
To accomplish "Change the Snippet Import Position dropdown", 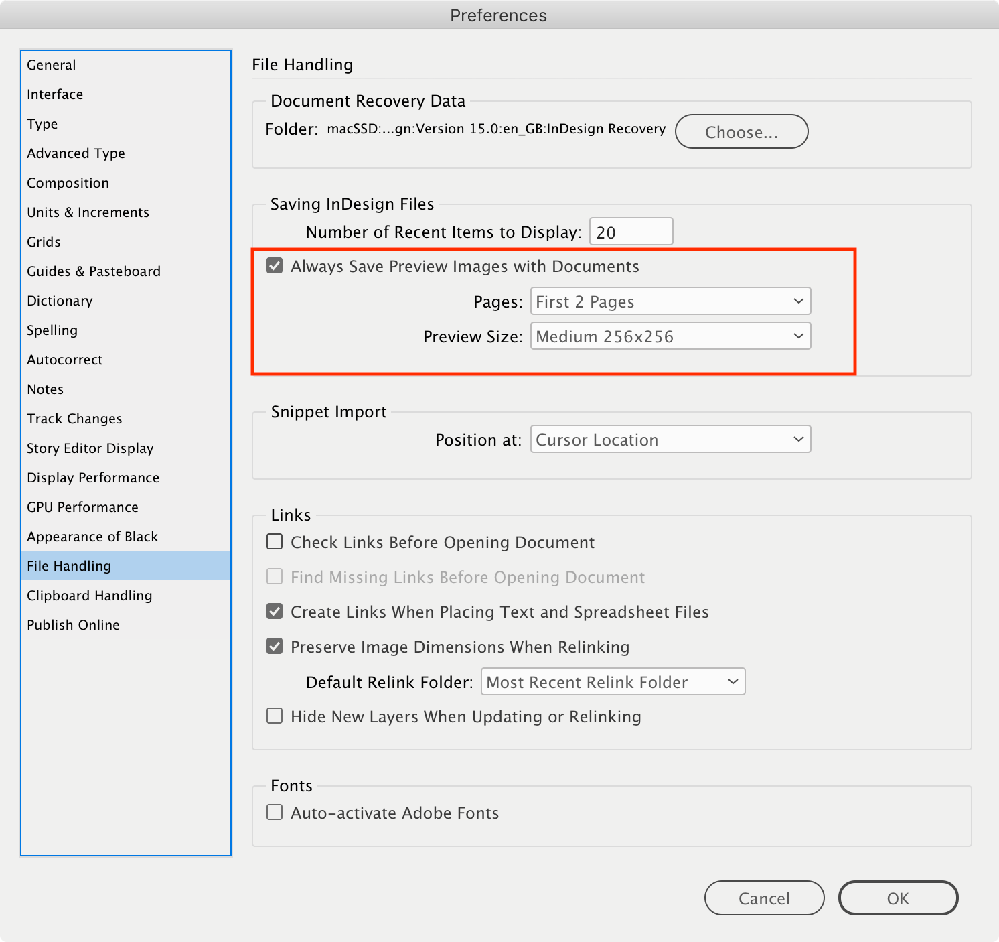I will 670,440.
